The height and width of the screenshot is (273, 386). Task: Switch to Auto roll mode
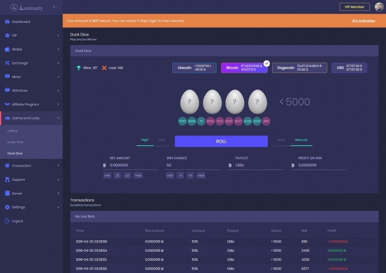[x=282, y=140]
